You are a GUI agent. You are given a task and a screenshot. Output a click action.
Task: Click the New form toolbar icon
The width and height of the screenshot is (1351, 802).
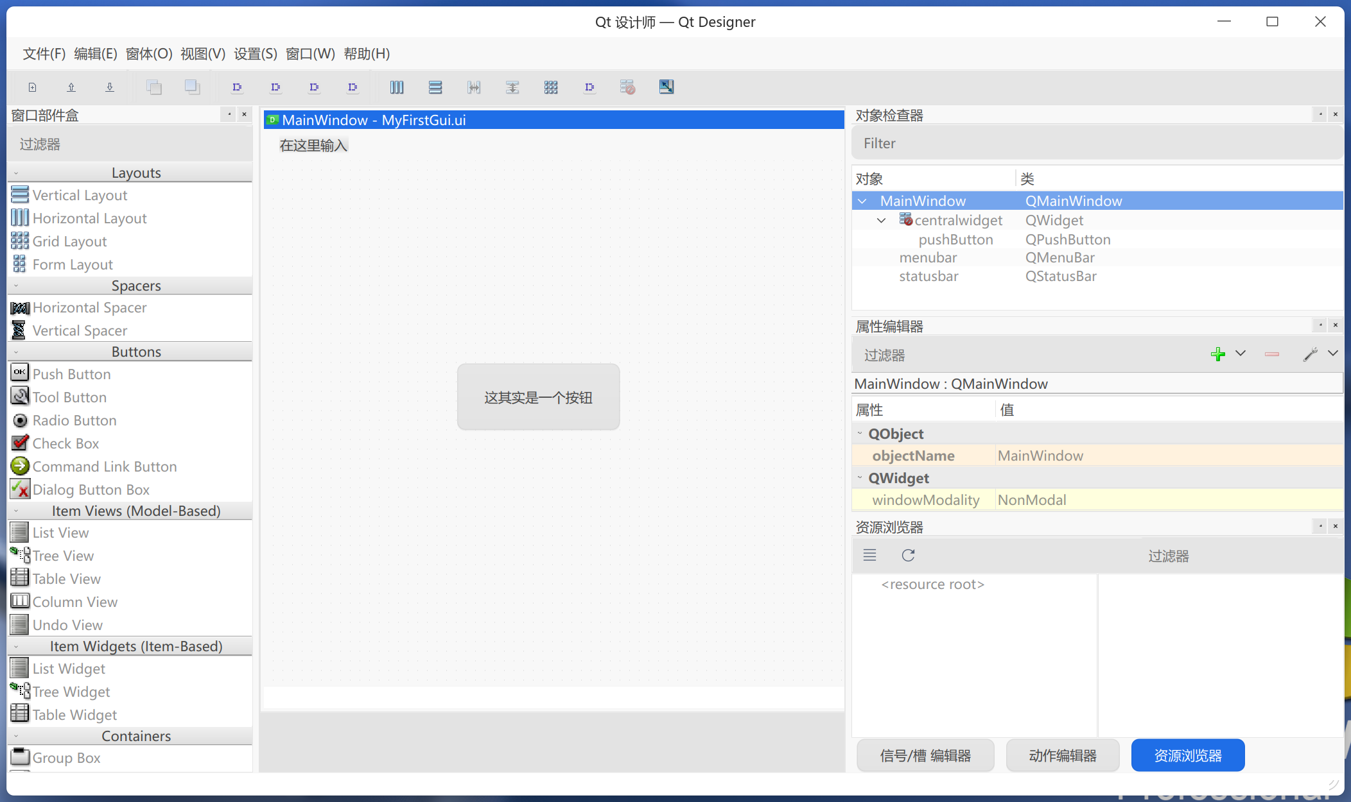pyautogui.click(x=32, y=87)
